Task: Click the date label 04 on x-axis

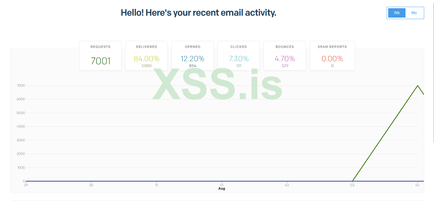Action: click(x=418, y=185)
